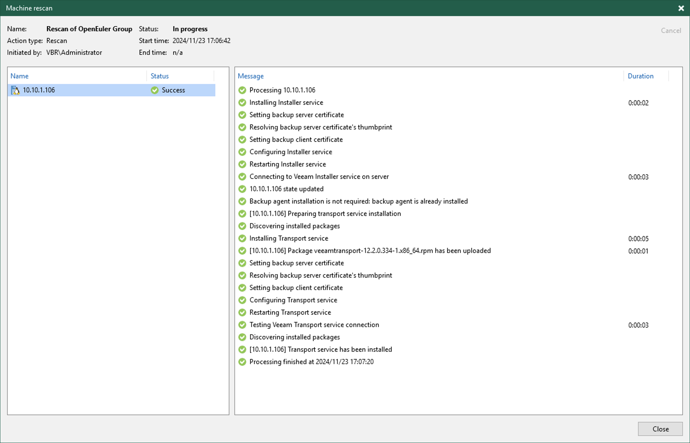Sort machines by Name column header

pyautogui.click(x=20, y=76)
